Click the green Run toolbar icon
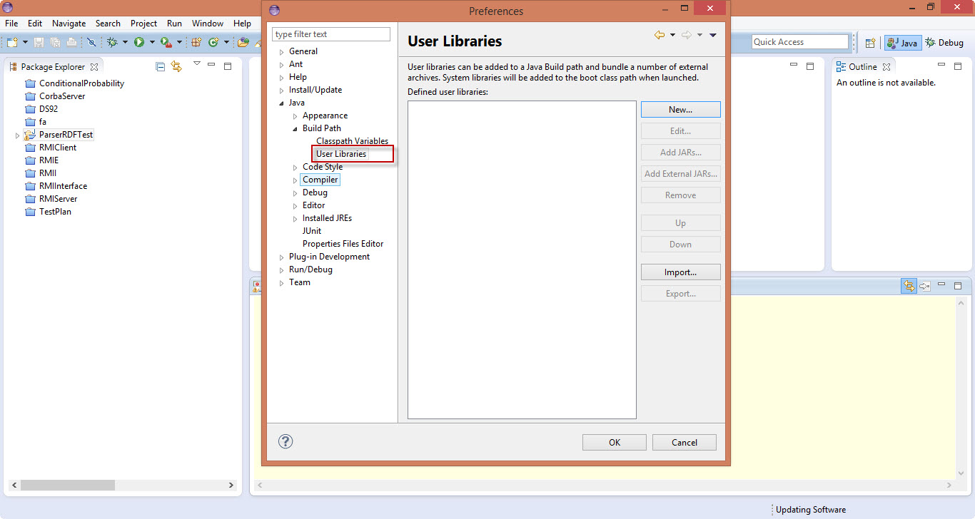This screenshot has height=519, width=975. point(139,43)
